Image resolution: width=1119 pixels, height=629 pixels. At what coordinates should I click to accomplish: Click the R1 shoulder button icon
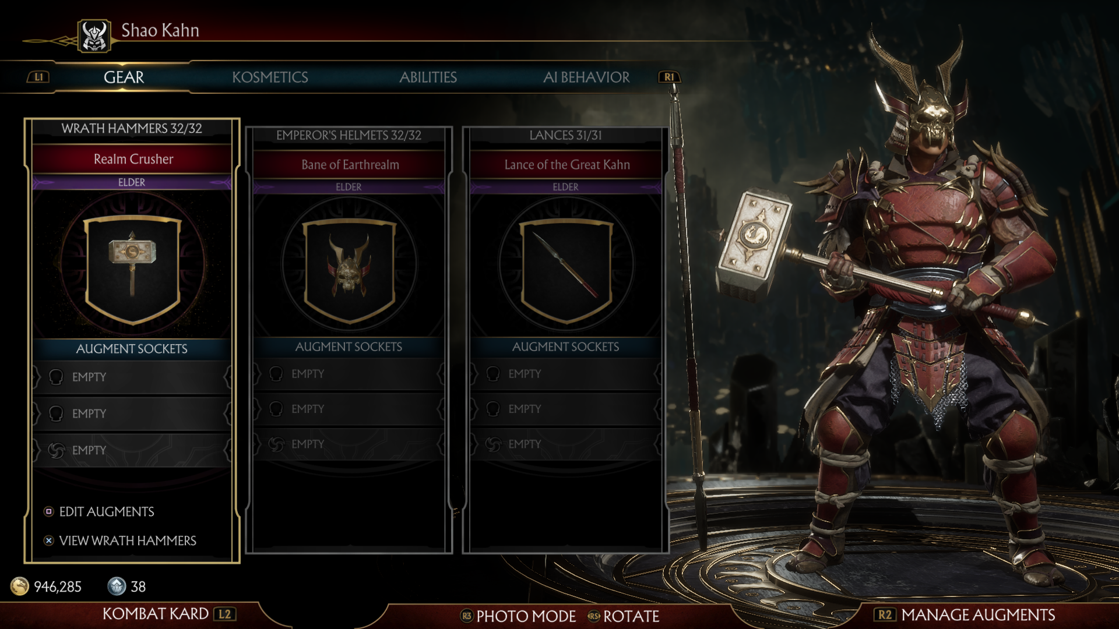669,77
